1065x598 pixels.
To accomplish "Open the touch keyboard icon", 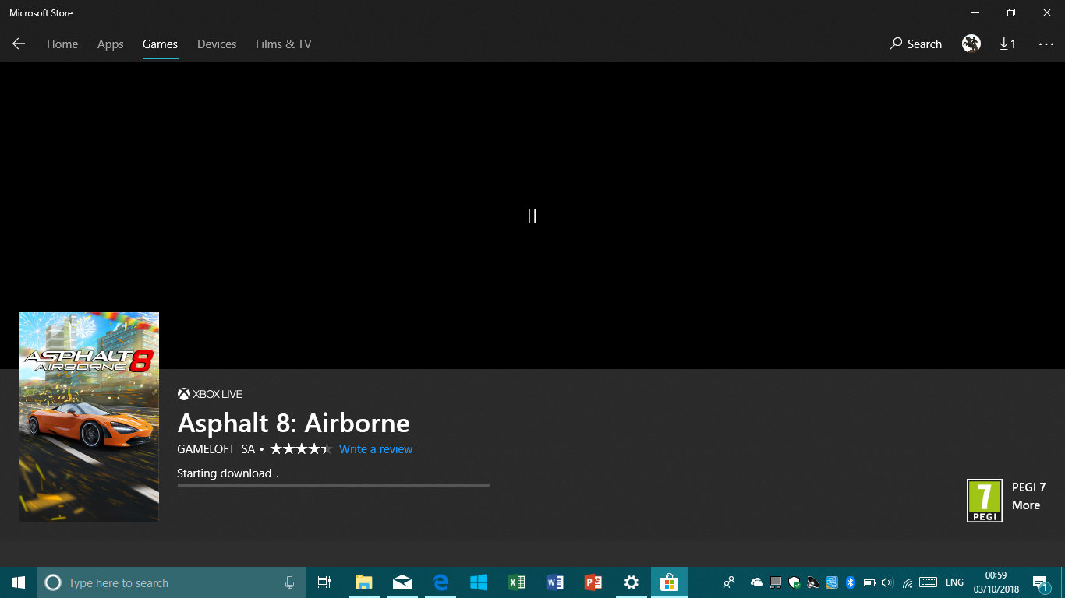I will coord(928,582).
